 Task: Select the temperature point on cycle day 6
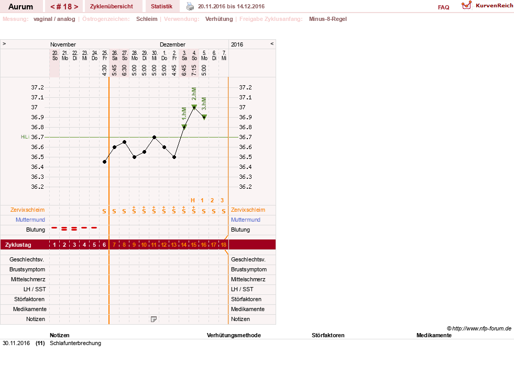[105, 162]
